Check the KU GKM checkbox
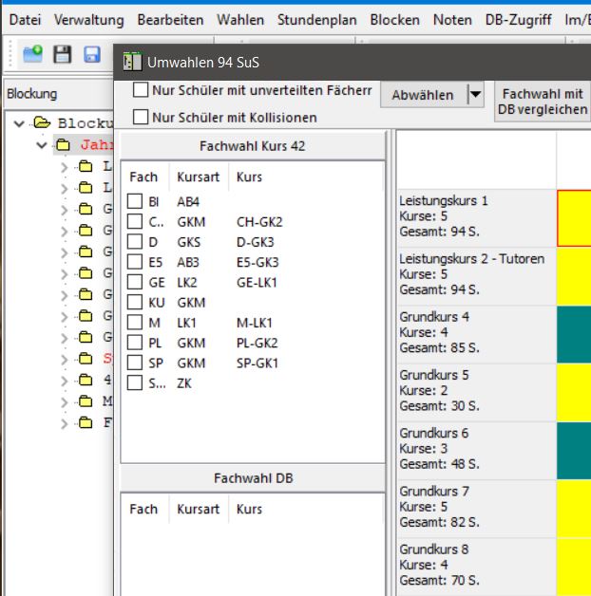 pyautogui.click(x=135, y=302)
